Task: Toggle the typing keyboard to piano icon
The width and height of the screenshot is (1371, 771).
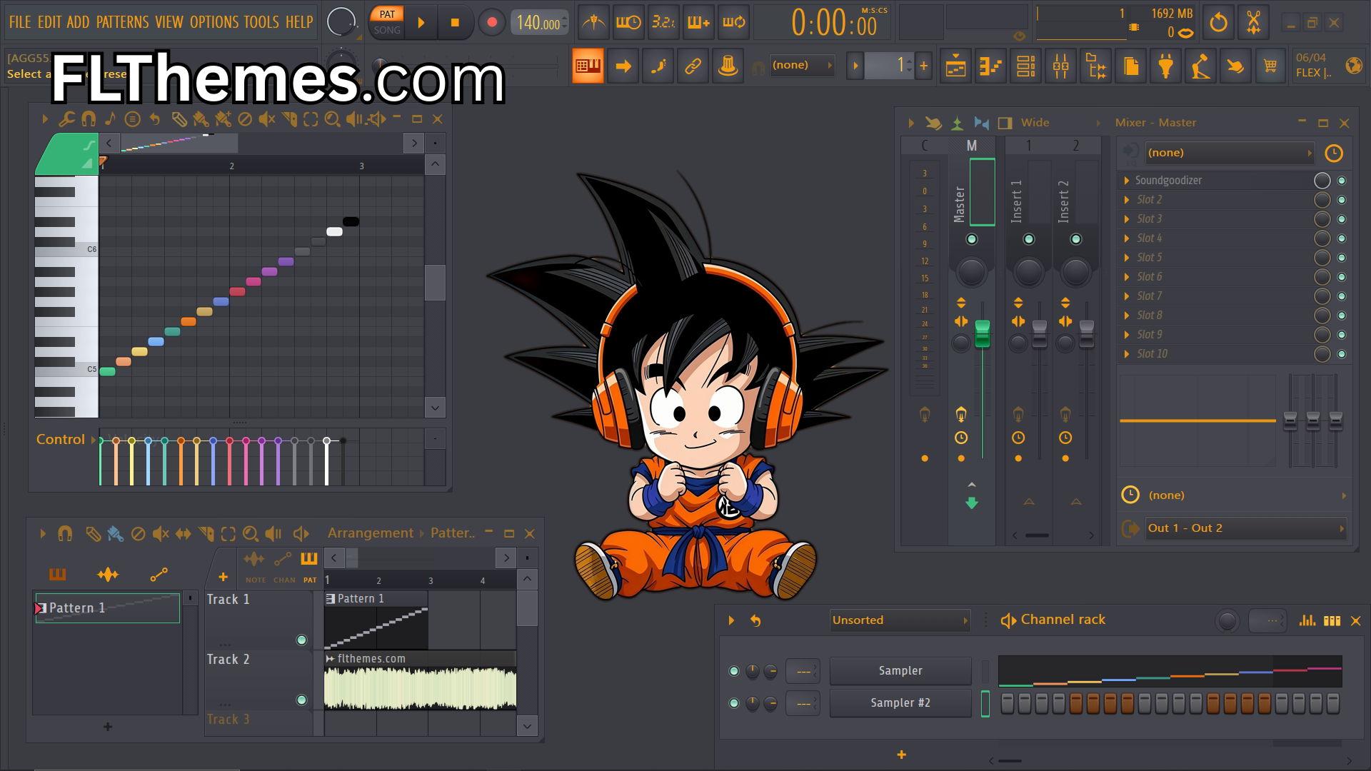Action: (588, 66)
